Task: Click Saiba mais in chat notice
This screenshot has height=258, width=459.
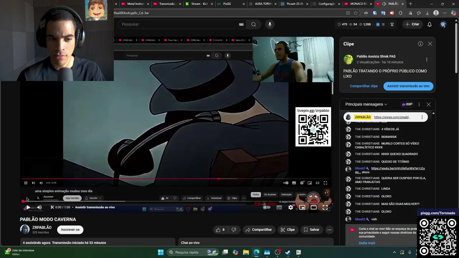Action: pyautogui.click(x=367, y=243)
